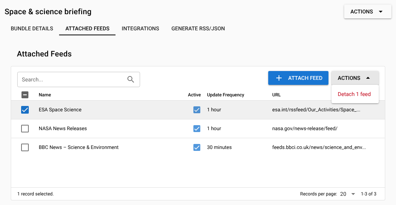This screenshot has height=205, width=396.
Task: Open the Attached Feeds tab
Action: coord(87,28)
